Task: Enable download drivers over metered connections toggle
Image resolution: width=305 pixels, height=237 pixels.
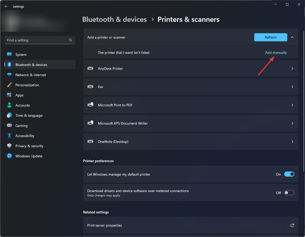Action: [x=289, y=193]
